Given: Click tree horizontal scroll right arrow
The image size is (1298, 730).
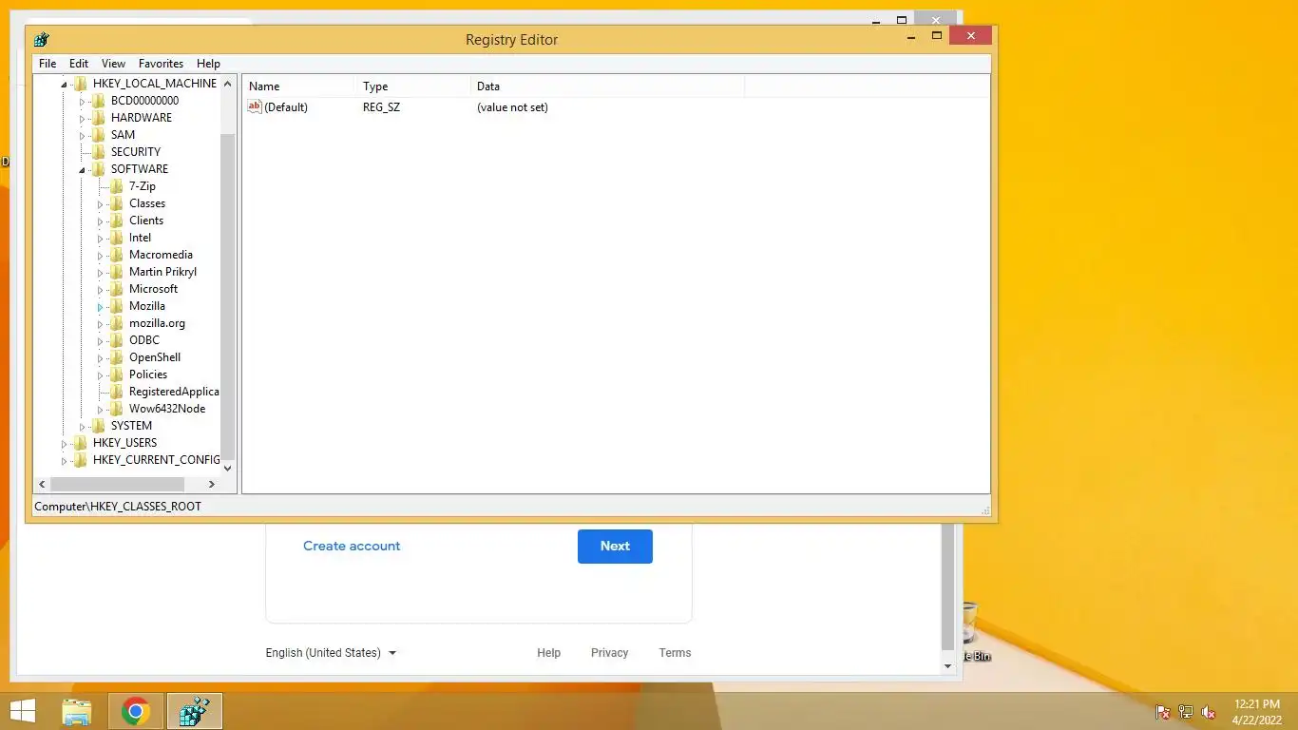Looking at the screenshot, I should (212, 484).
